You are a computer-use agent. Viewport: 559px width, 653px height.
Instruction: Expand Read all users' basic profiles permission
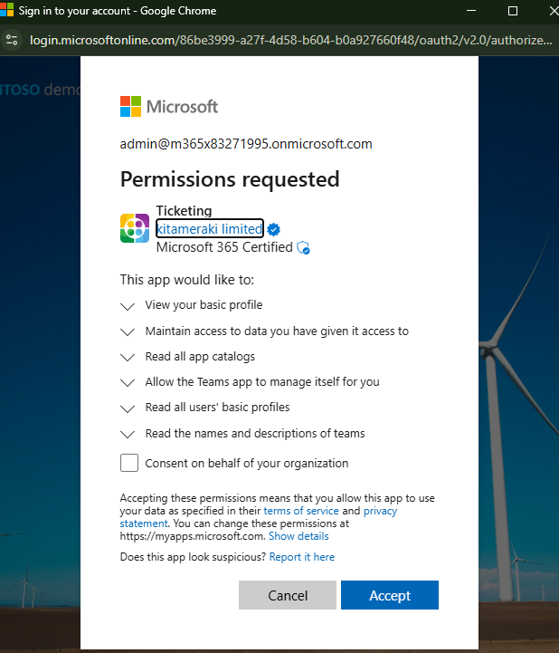click(x=128, y=408)
